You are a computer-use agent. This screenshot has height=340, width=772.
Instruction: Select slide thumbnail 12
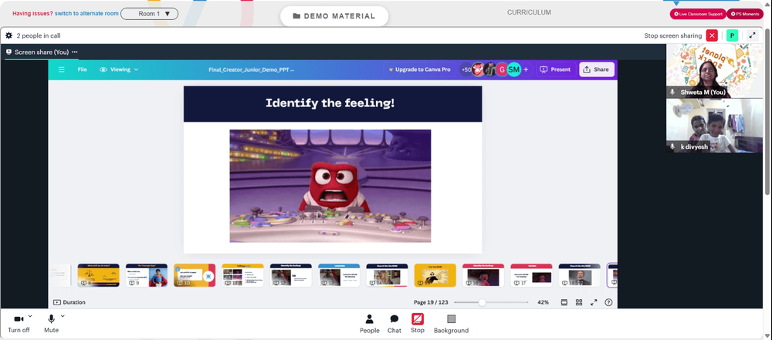[291, 275]
